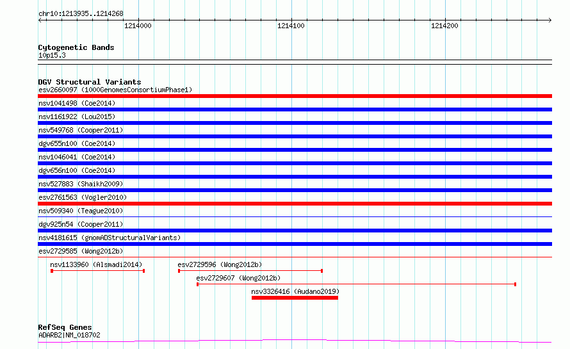Click the red bar under esv2660097
Image resolution: width=570 pixels, height=349 pixels.
tap(295, 96)
